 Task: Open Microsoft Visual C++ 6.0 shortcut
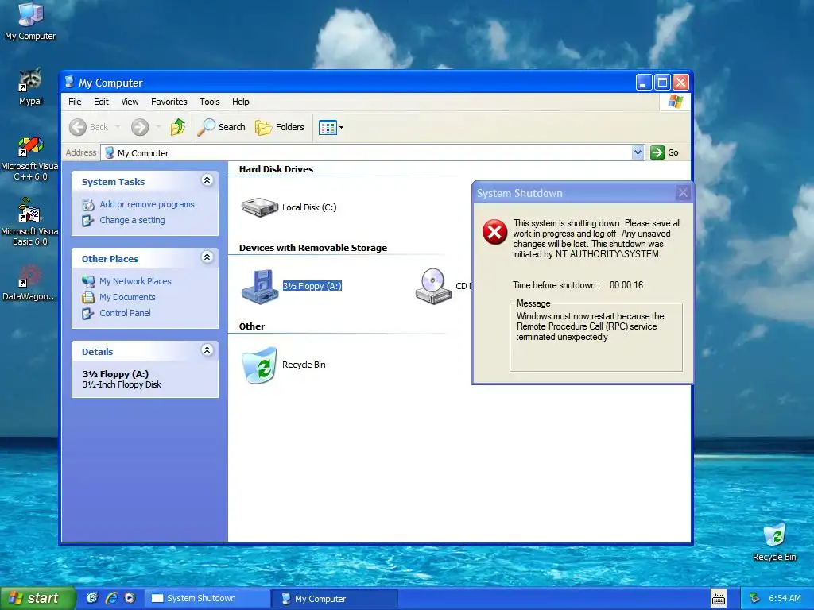point(30,158)
